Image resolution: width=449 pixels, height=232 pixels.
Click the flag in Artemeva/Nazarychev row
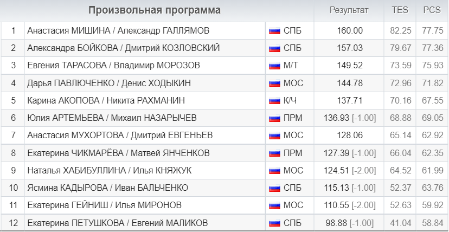coord(274,118)
